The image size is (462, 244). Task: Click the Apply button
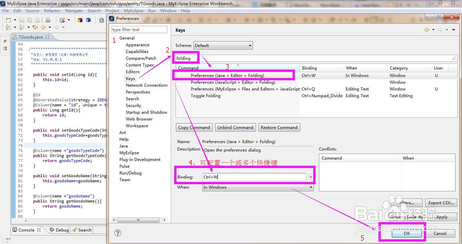(x=442, y=217)
